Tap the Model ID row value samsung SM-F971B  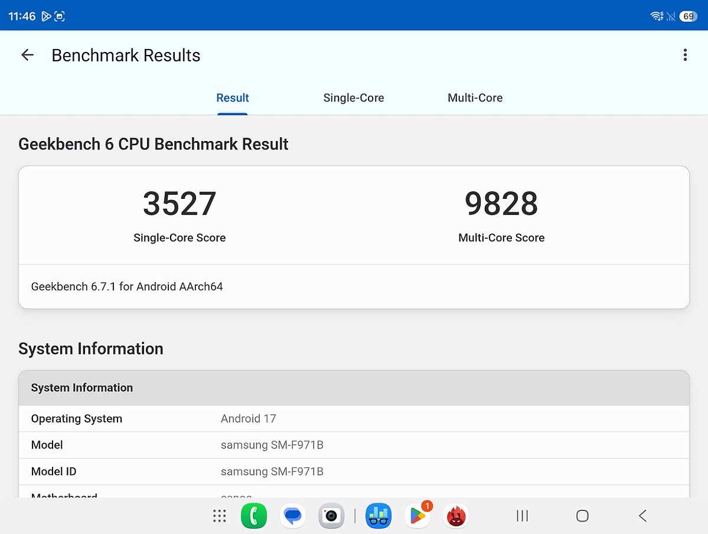click(x=272, y=472)
